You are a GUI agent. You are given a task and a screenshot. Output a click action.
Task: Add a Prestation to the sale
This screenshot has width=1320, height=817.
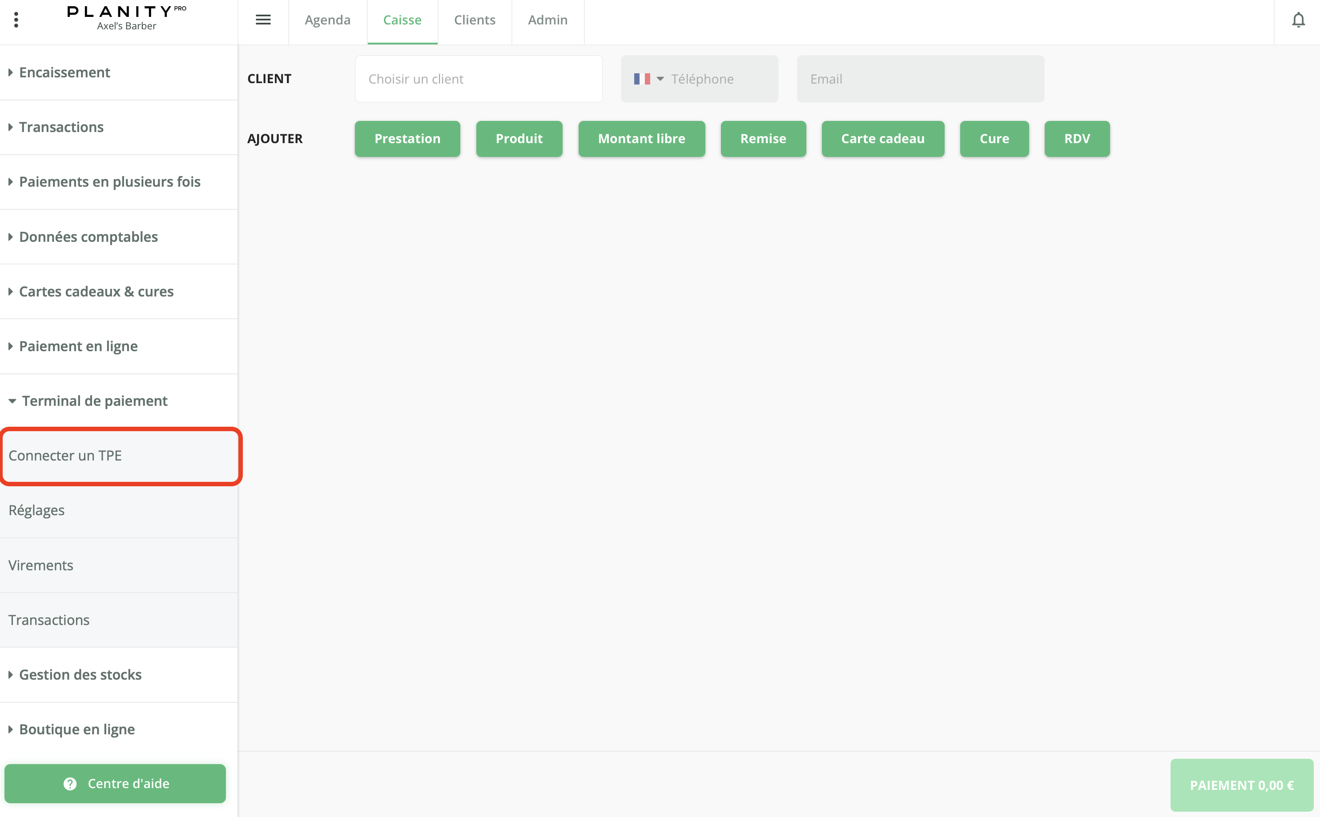407,139
